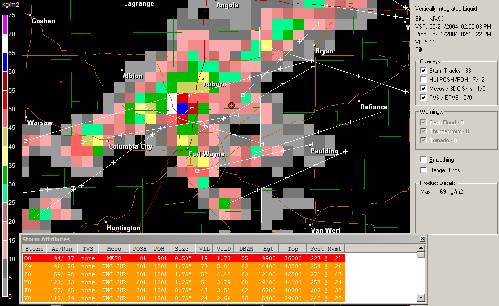Click the Goshen city label on map

[43, 21]
